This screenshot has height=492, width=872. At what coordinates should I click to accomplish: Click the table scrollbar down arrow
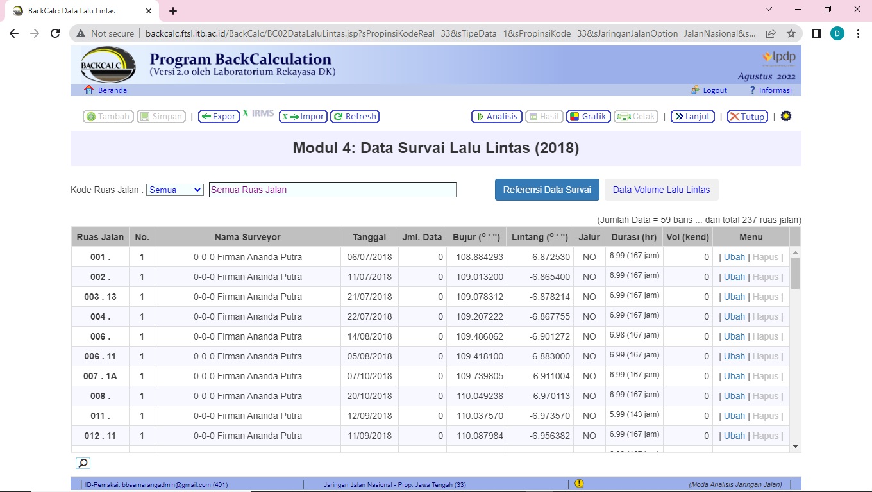click(795, 446)
